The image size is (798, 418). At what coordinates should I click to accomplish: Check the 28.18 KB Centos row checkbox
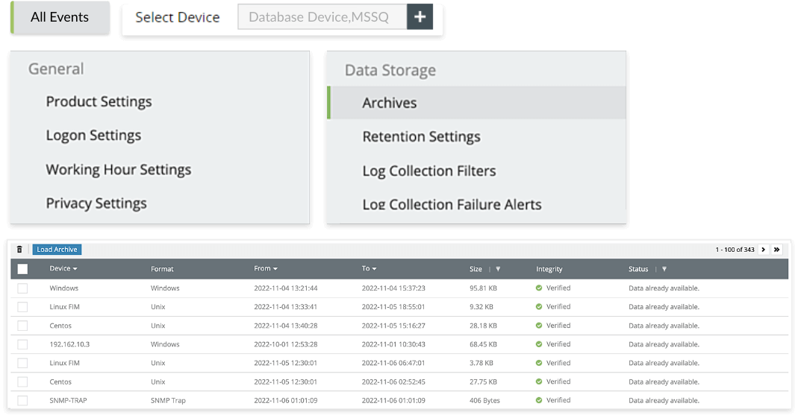click(22, 326)
